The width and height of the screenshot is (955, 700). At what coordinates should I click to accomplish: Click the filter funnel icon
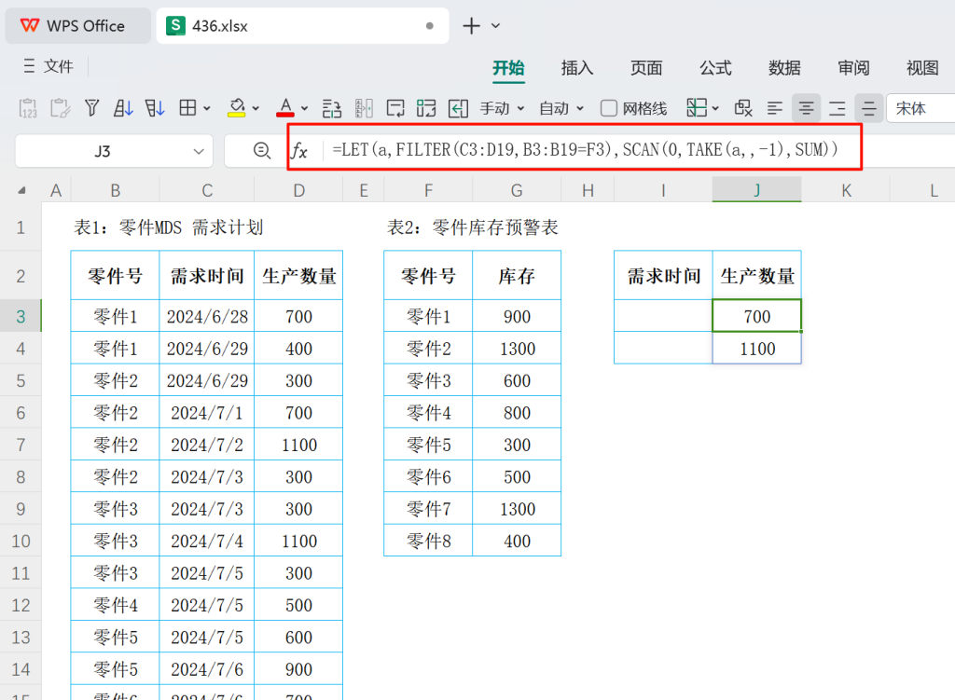pyautogui.click(x=92, y=108)
